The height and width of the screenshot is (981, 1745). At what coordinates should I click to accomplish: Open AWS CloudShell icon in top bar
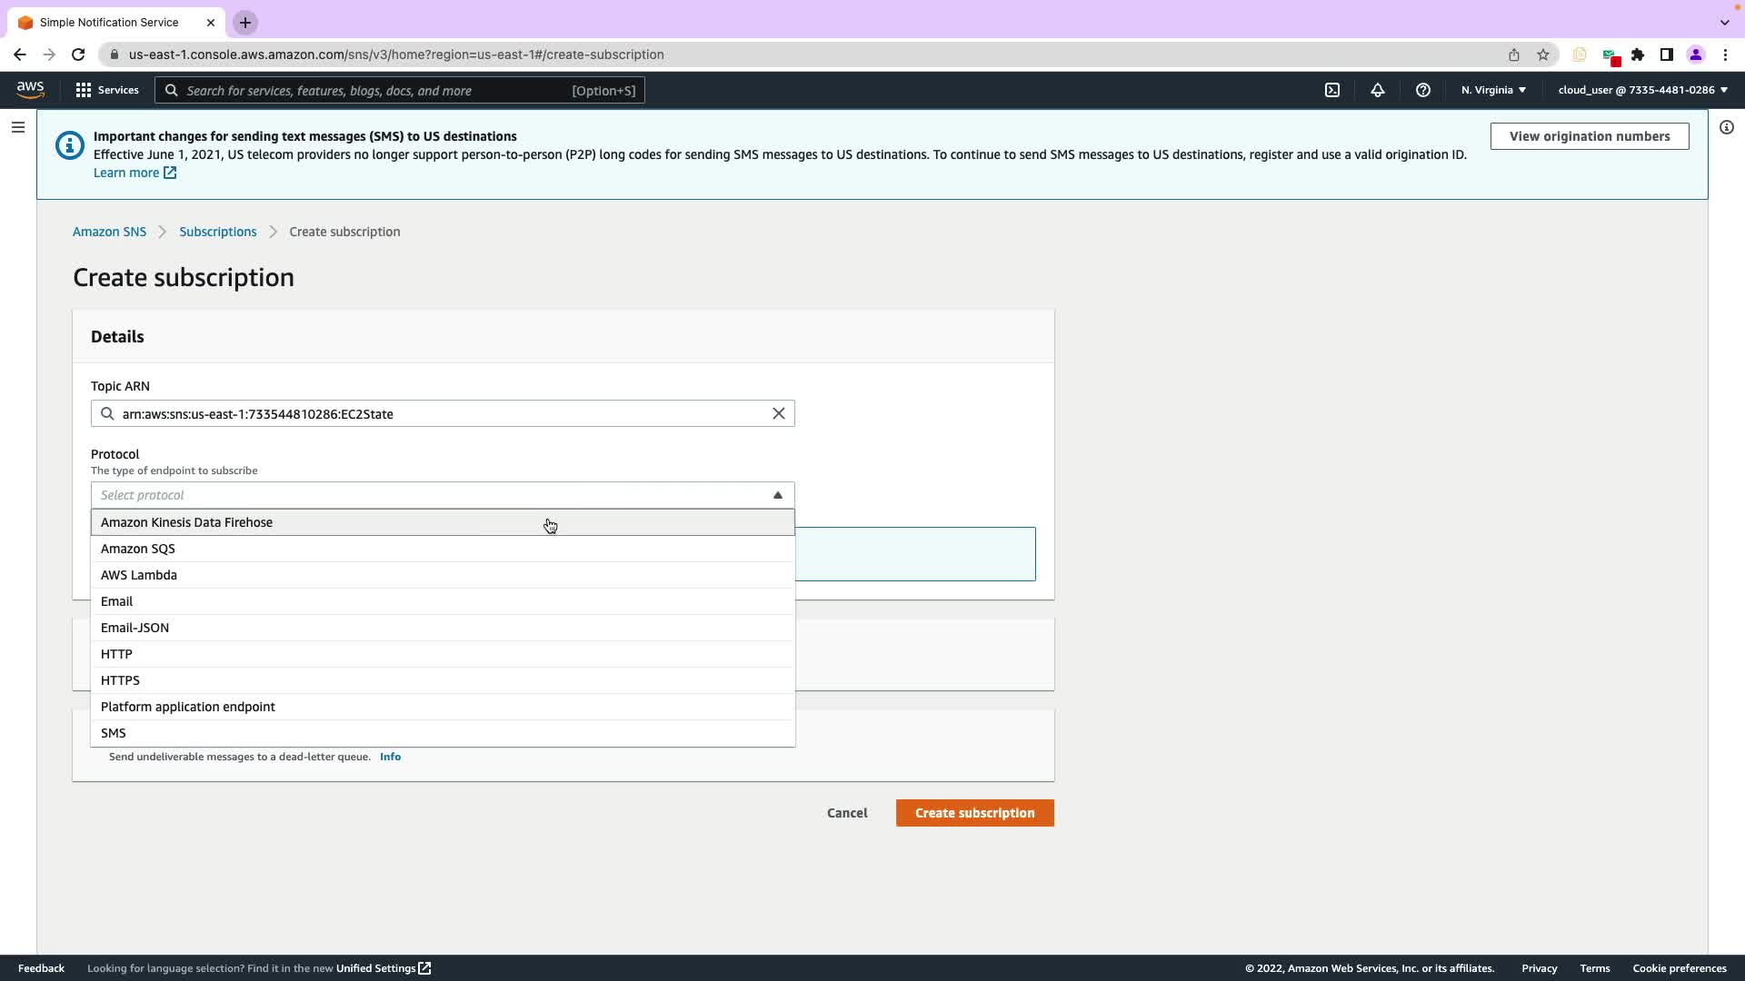tap(1332, 90)
